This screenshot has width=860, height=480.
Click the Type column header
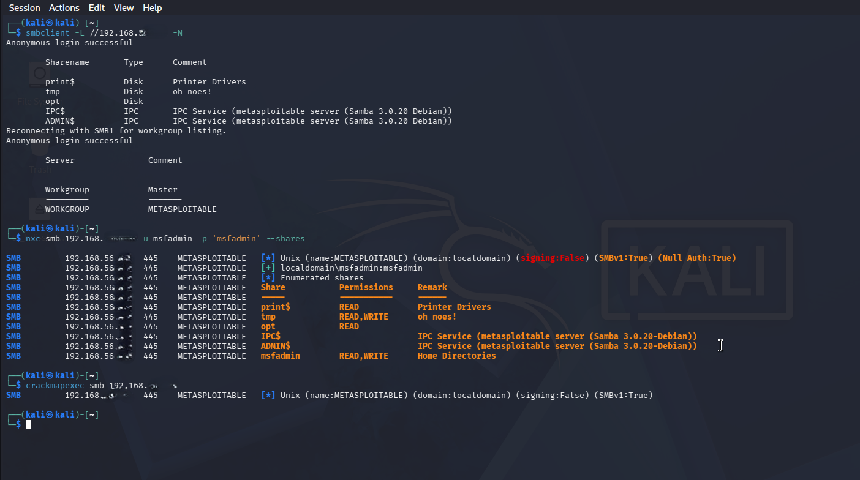click(x=134, y=62)
